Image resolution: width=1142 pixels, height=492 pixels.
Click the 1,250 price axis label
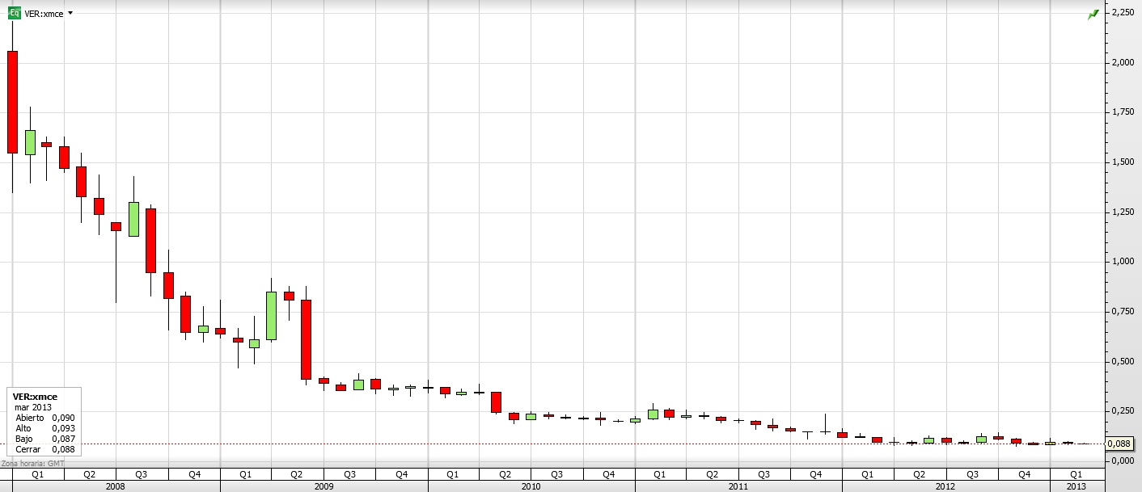point(1123,212)
